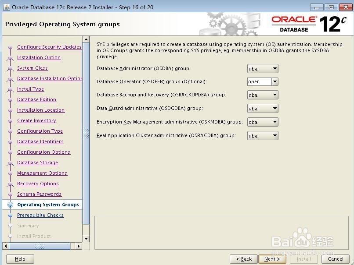Jump to Configuration Type step

40,131
